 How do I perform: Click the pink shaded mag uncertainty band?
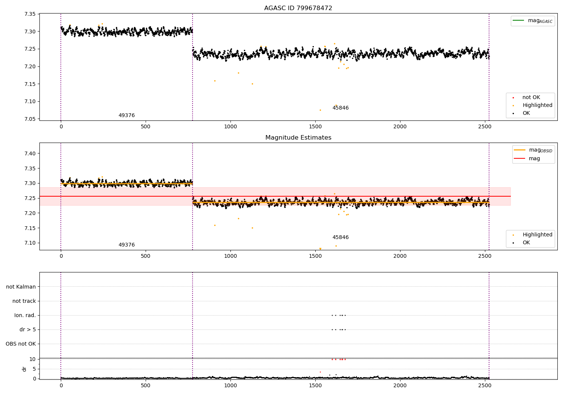tap(275, 196)
